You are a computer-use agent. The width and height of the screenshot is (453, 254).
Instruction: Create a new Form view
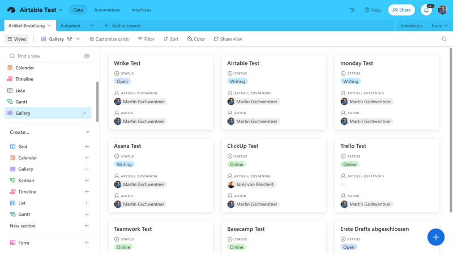pyautogui.click(x=50, y=243)
